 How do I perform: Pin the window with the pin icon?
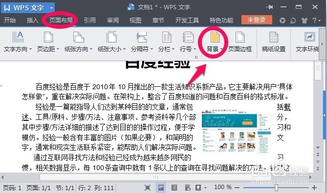pos(269,7)
